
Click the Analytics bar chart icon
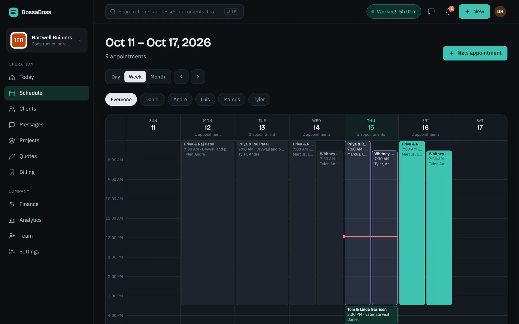pos(12,220)
